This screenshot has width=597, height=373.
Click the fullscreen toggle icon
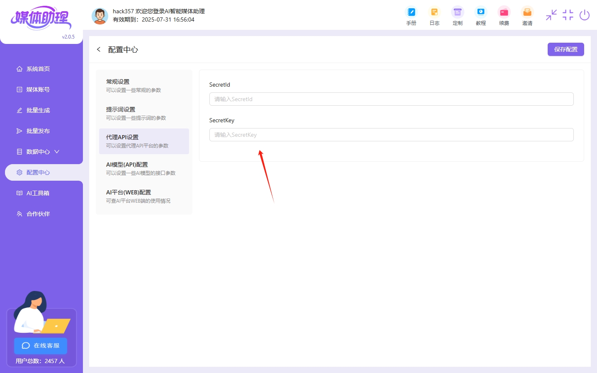[x=568, y=15]
